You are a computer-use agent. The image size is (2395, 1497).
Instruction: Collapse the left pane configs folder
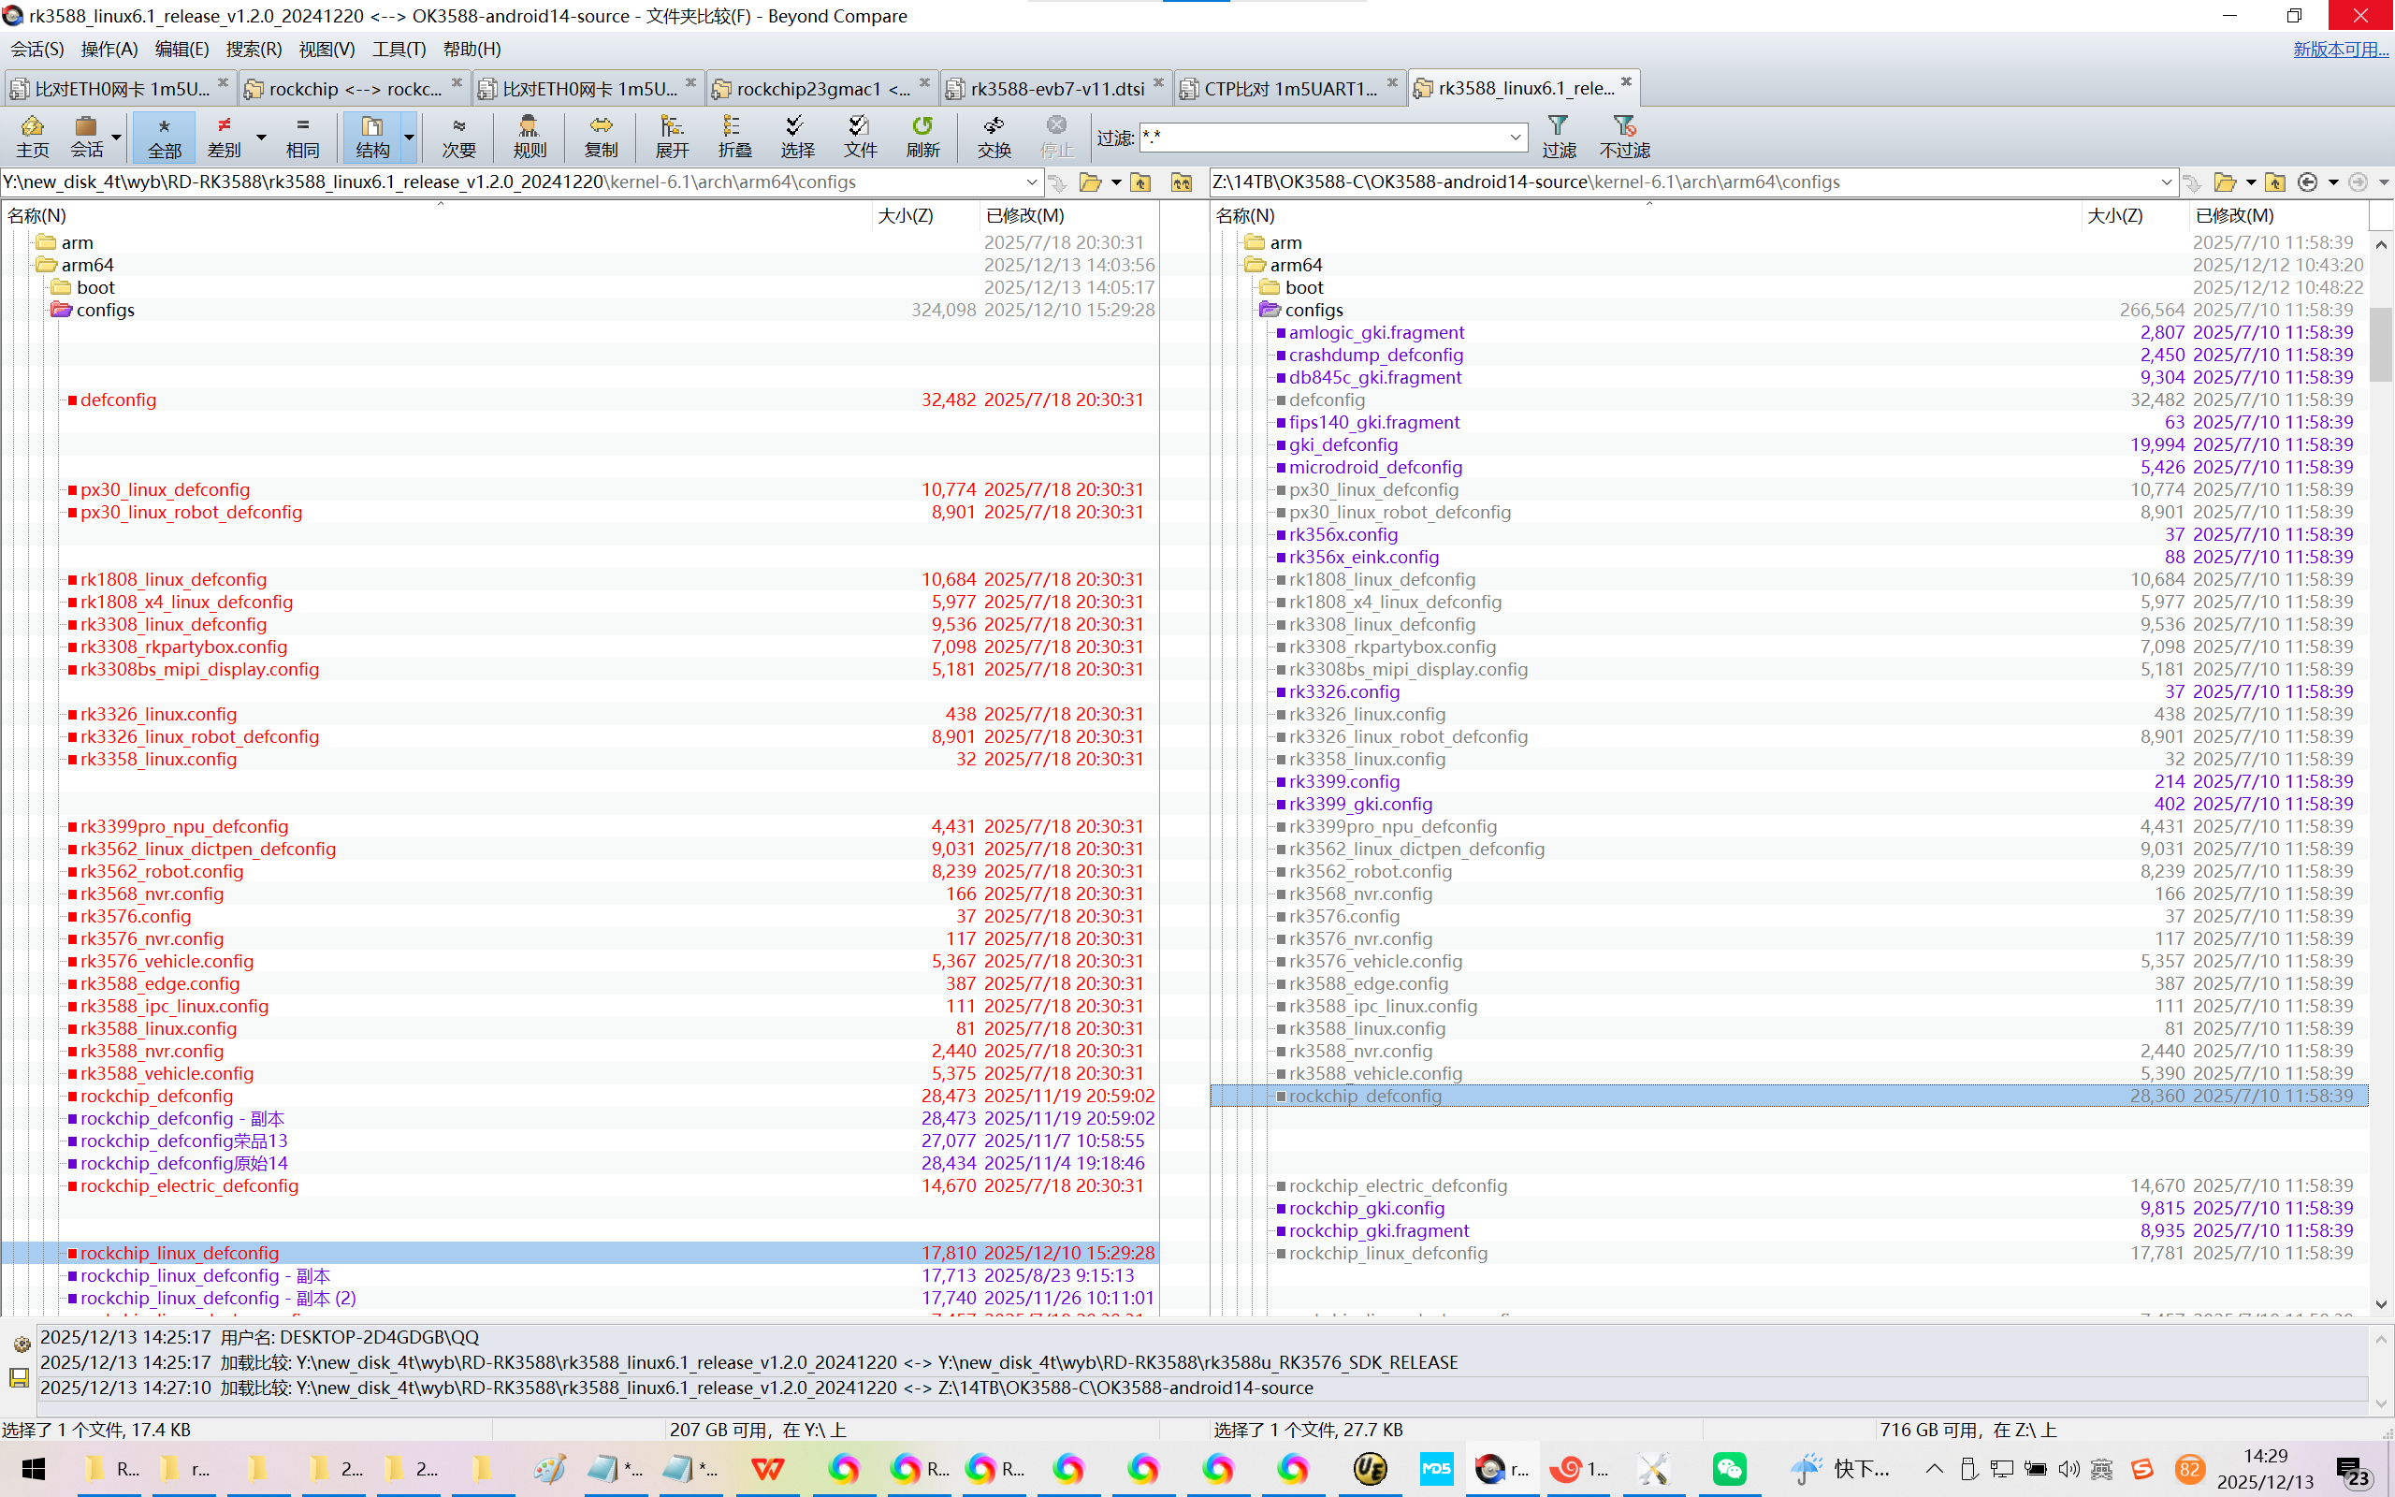[x=62, y=310]
